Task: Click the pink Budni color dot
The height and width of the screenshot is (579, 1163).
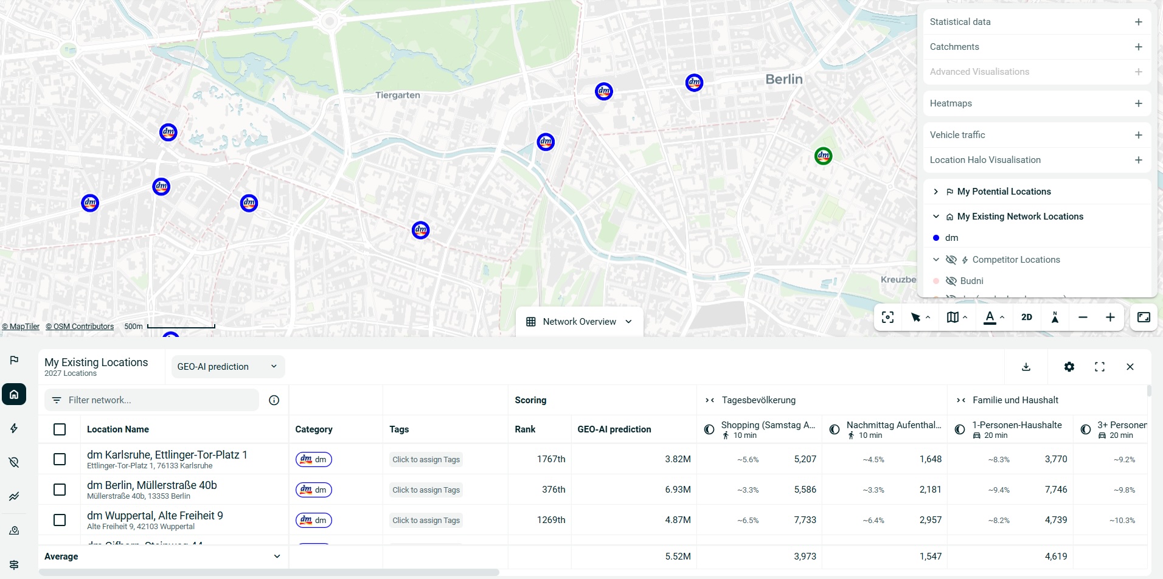Action: 936,281
